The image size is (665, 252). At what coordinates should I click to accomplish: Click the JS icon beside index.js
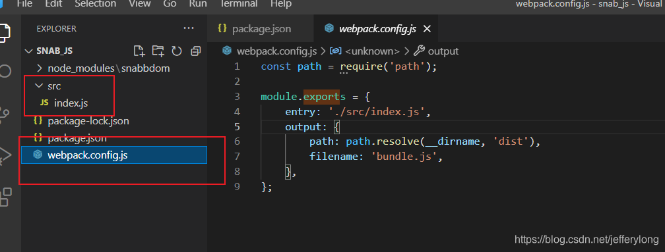point(44,103)
